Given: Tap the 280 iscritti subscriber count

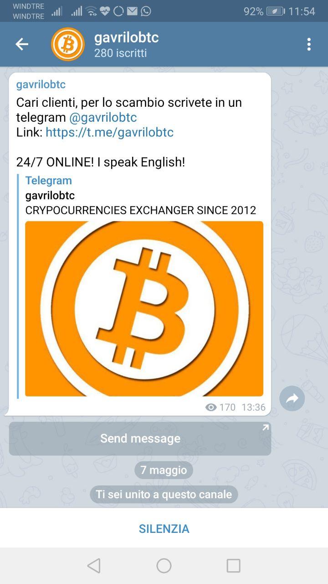Looking at the screenshot, I should click(120, 53).
